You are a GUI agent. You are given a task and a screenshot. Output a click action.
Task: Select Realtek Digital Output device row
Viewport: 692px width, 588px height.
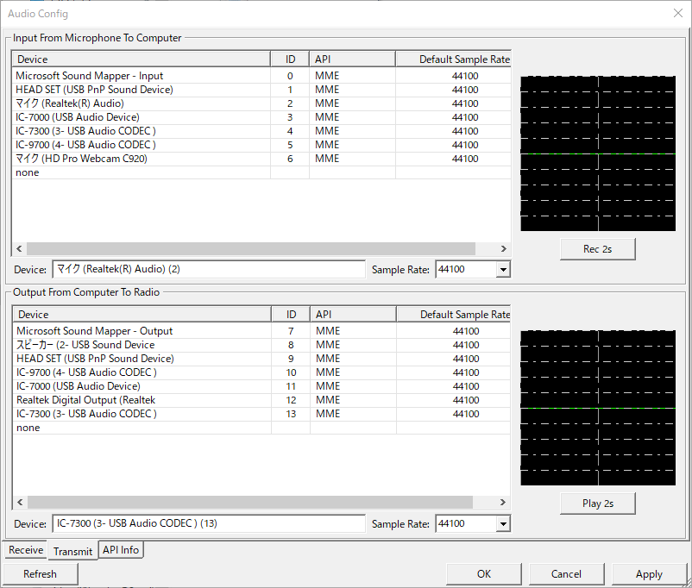coord(261,400)
